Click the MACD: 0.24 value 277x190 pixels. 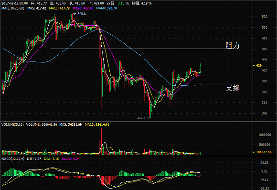(x=71, y=159)
